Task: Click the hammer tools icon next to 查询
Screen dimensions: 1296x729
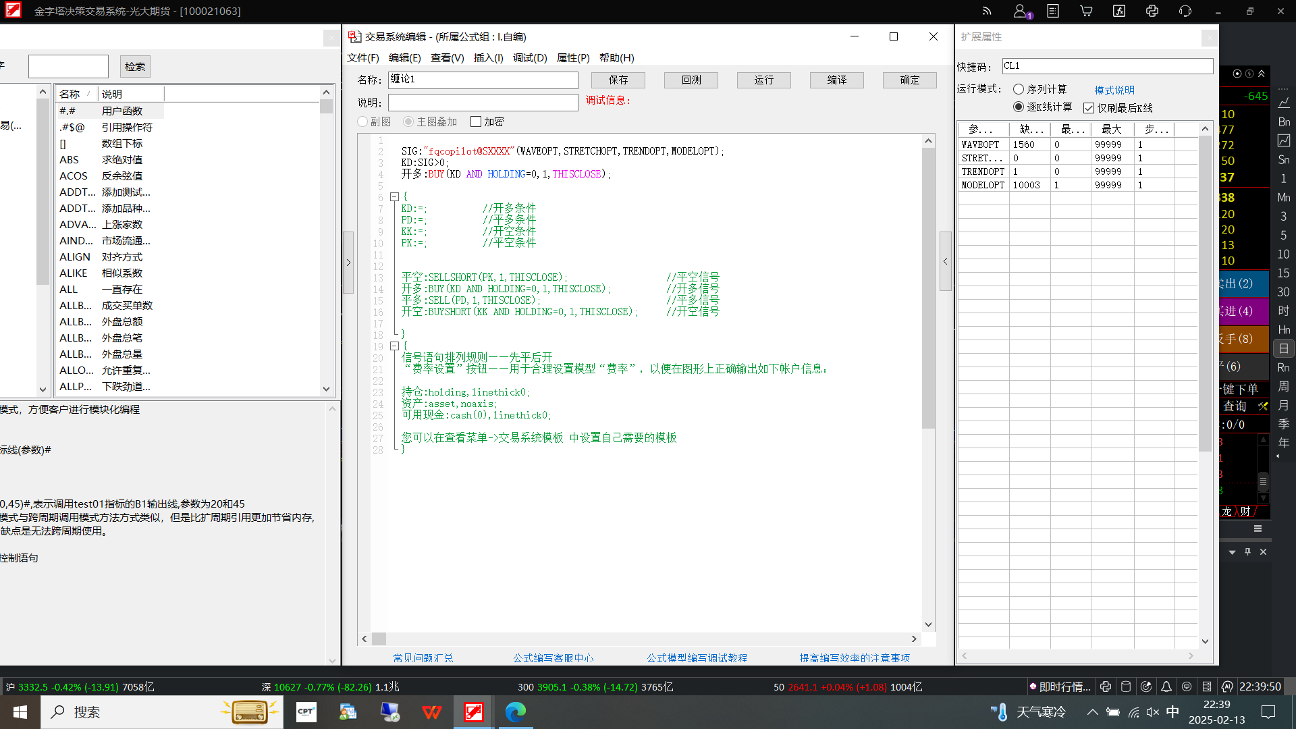Action: (x=1263, y=406)
